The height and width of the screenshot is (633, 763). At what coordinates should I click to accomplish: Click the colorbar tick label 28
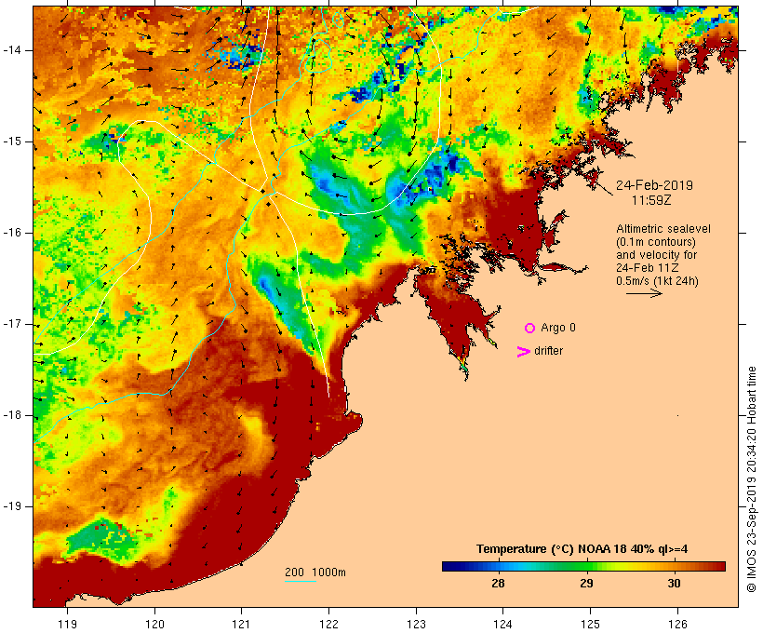coord(498,584)
